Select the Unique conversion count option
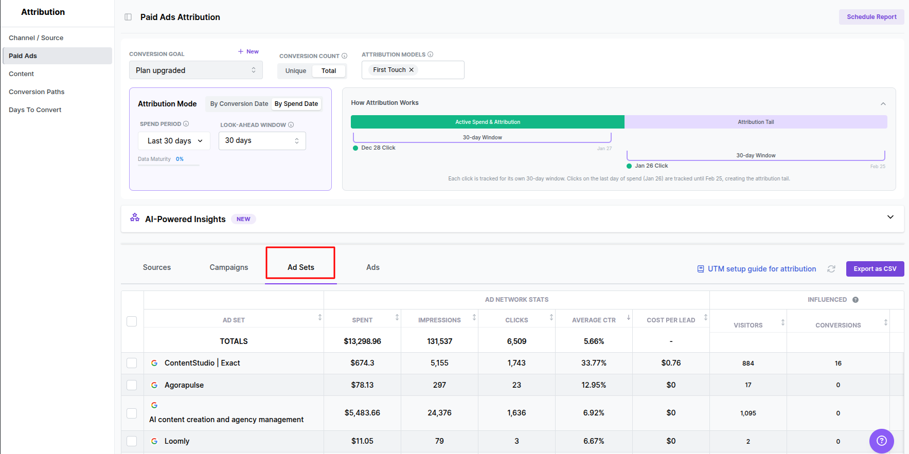 click(x=296, y=71)
